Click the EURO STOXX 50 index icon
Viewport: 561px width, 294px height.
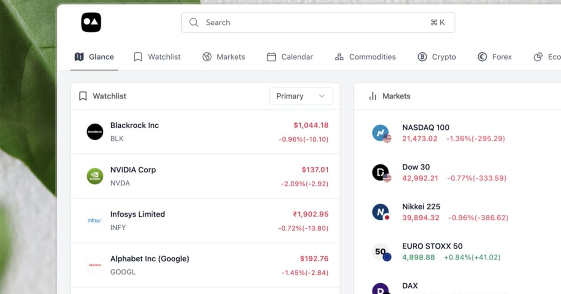pos(381,252)
